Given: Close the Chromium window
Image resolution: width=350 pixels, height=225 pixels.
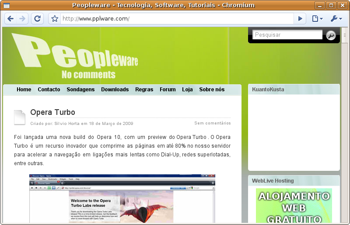Looking at the screenshot, I should click(x=343, y=5).
